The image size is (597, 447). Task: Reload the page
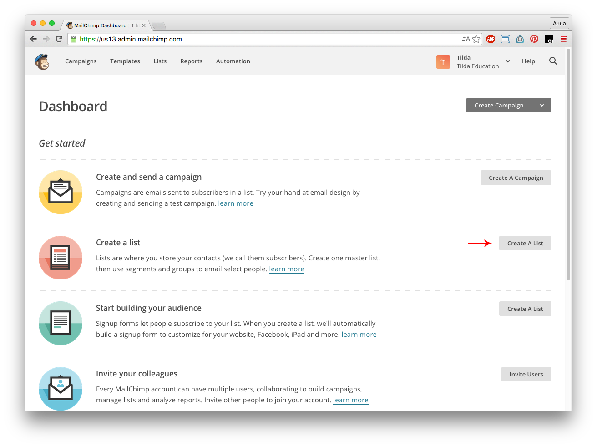click(x=59, y=39)
